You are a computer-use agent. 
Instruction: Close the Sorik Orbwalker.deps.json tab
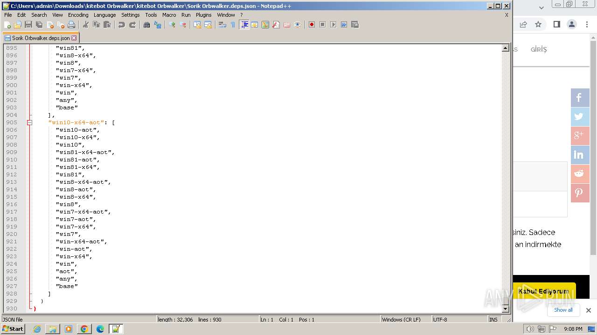pos(74,38)
